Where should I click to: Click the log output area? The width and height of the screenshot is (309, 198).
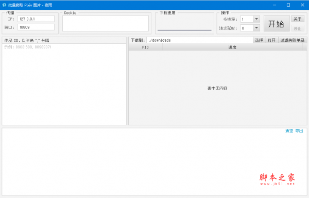tap(154, 161)
